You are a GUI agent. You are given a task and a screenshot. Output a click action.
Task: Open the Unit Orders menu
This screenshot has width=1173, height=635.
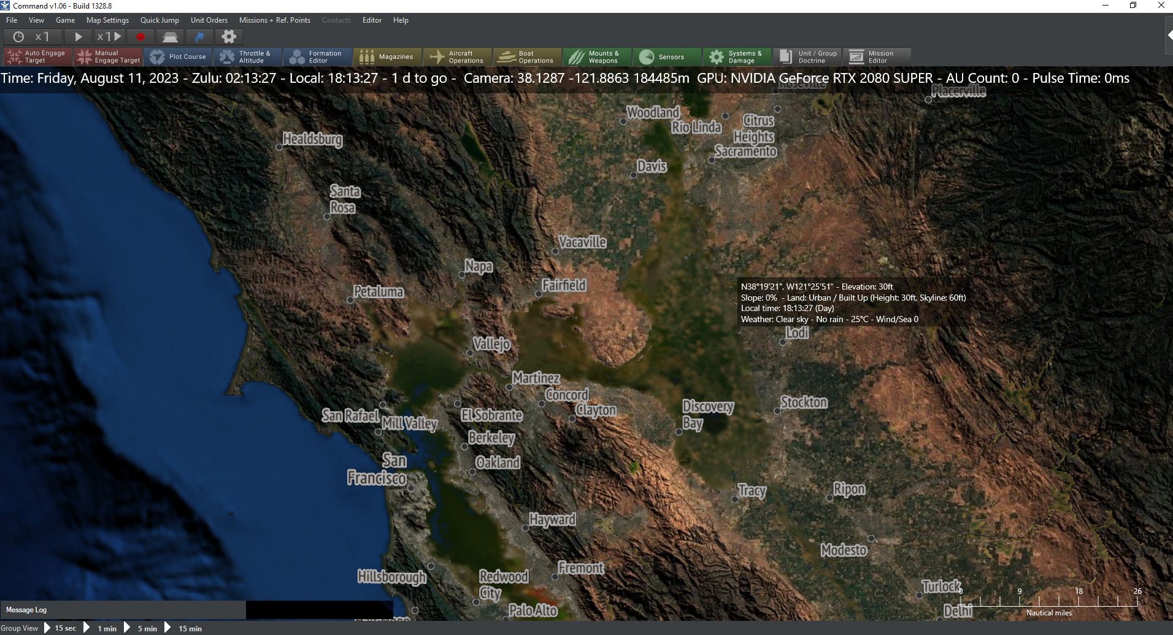[209, 20]
